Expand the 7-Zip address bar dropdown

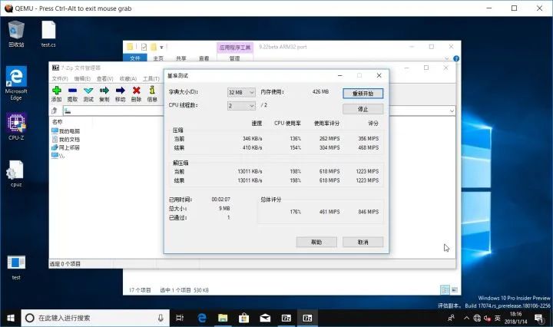[452, 111]
